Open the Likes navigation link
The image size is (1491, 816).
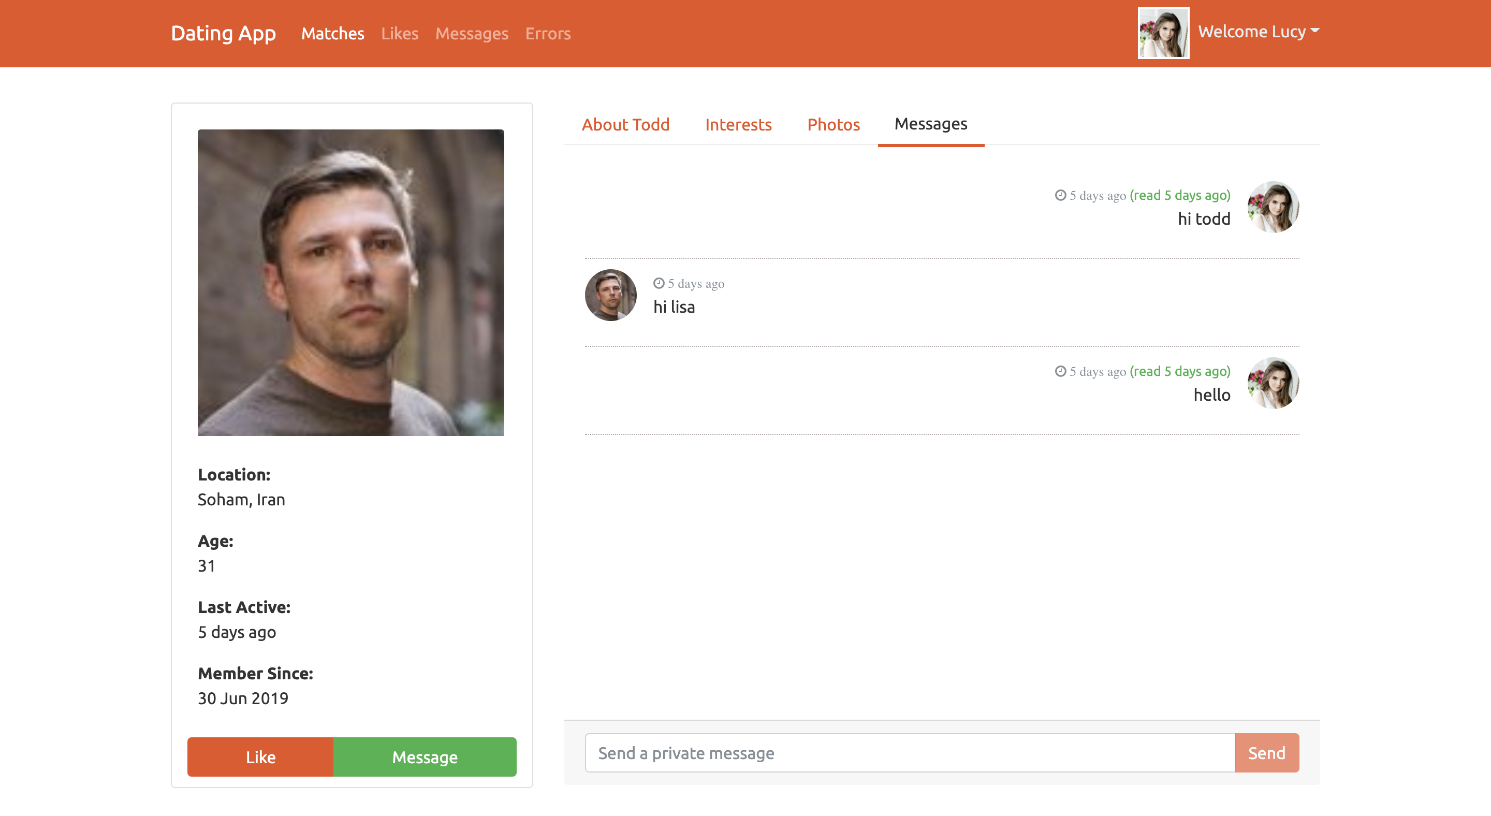(x=399, y=34)
